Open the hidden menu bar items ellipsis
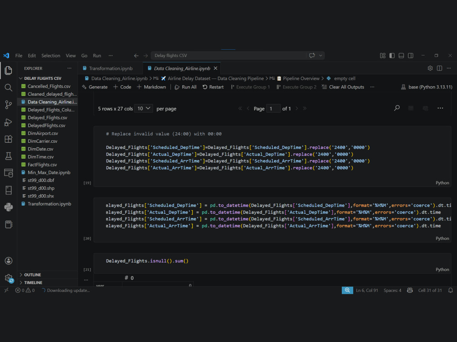The width and height of the screenshot is (457, 342). click(111, 56)
